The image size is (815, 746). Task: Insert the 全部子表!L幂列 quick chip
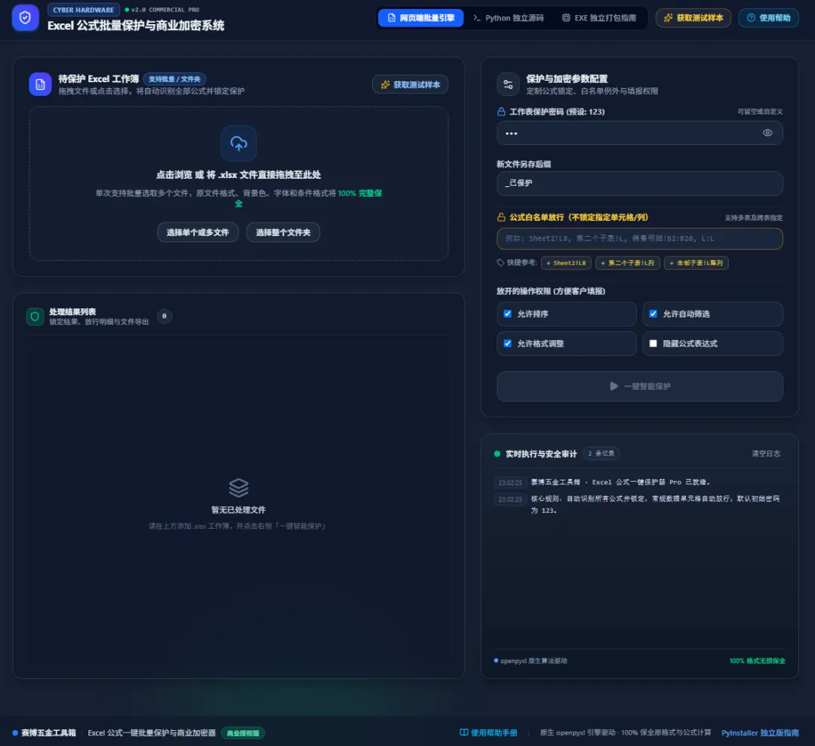pyautogui.click(x=696, y=262)
